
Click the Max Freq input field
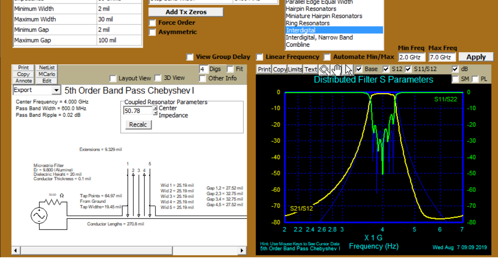pos(442,57)
